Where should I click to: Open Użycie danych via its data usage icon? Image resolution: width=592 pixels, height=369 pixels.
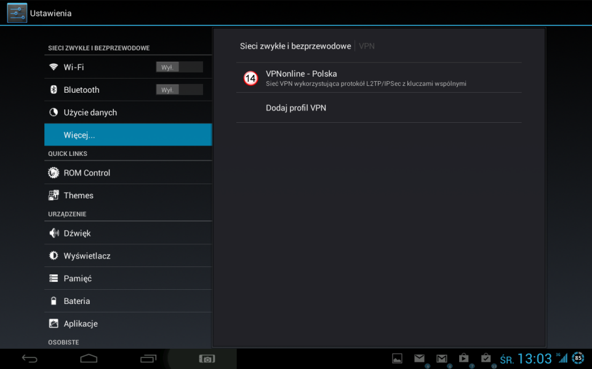point(54,112)
